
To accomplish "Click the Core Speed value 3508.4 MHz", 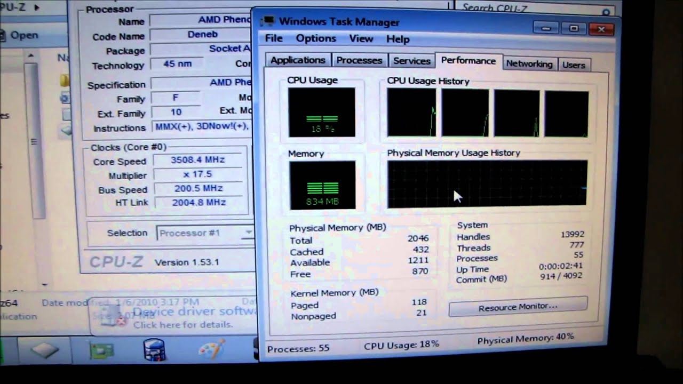I will 197,159.
